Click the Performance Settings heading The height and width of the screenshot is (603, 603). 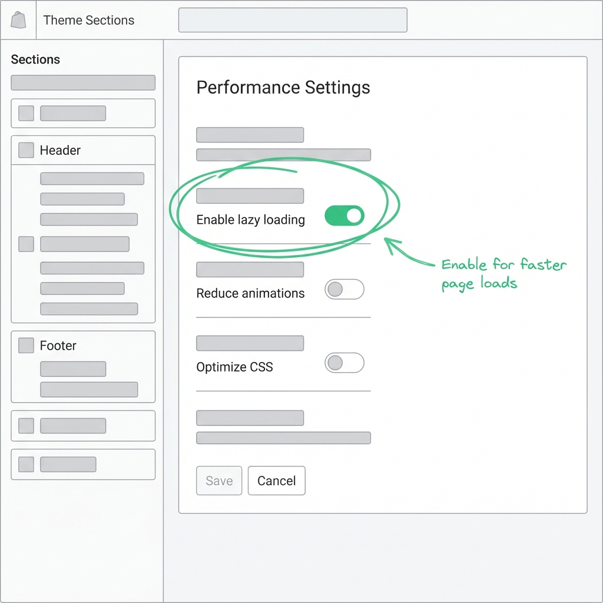[x=283, y=87]
